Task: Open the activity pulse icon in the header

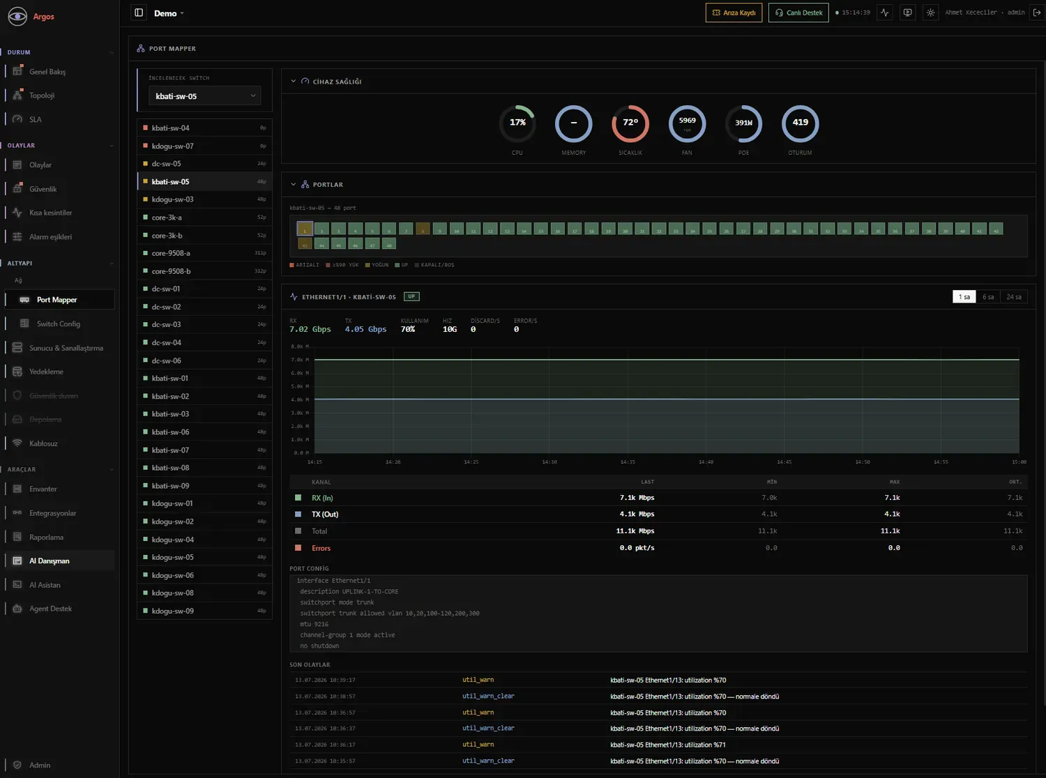Action: 885,13
